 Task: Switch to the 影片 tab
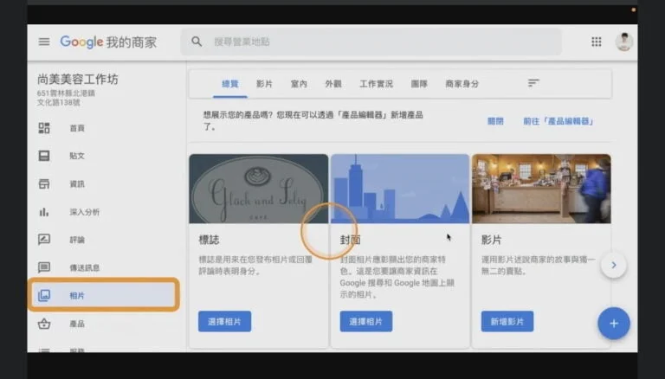click(x=264, y=84)
